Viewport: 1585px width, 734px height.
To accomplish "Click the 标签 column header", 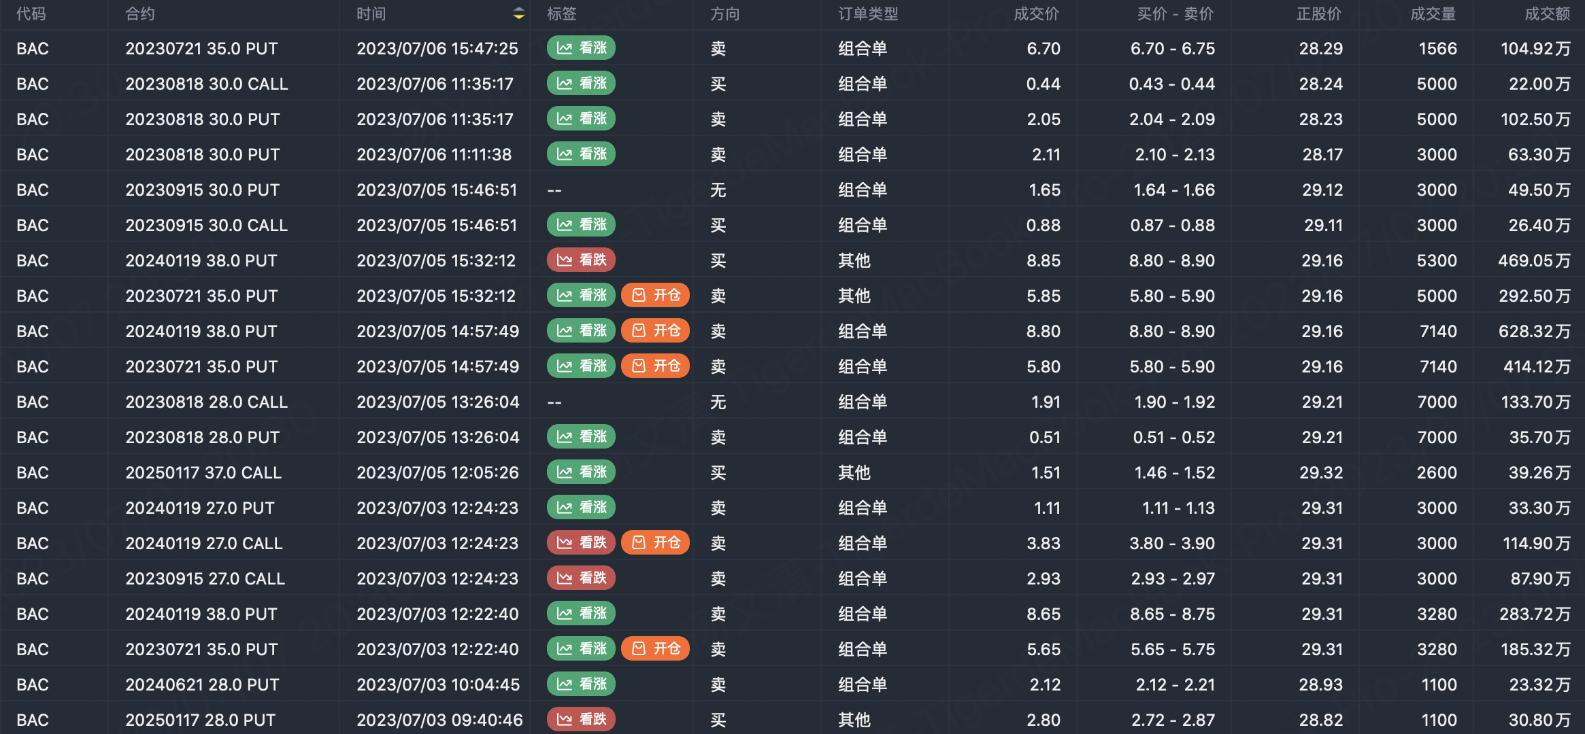I will click(x=562, y=14).
